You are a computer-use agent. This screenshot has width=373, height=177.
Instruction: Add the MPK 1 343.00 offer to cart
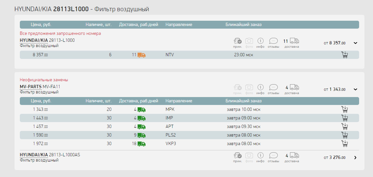345,110
